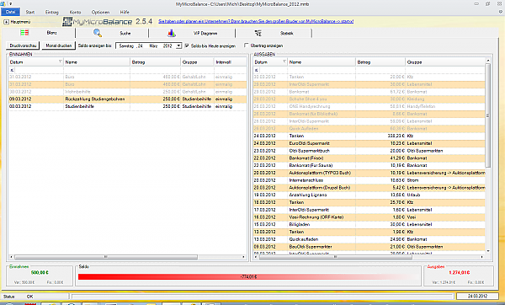Expand the Hauptmenü plus box
505x305 pixels.
coord(6,22)
